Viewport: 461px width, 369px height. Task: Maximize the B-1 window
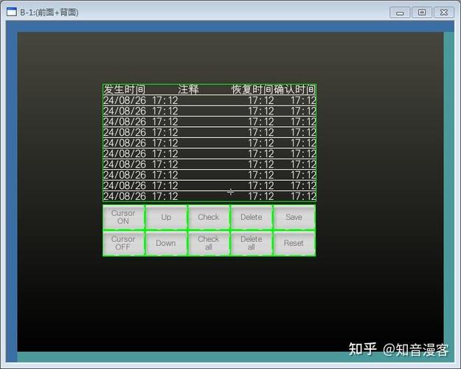pyautogui.click(x=422, y=13)
